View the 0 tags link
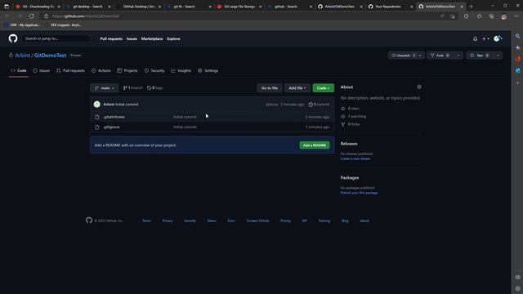 [x=155, y=88]
